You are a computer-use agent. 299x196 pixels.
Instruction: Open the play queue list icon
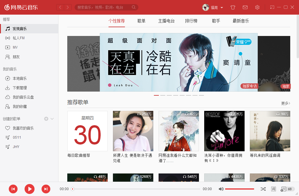[x=283, y=189]
